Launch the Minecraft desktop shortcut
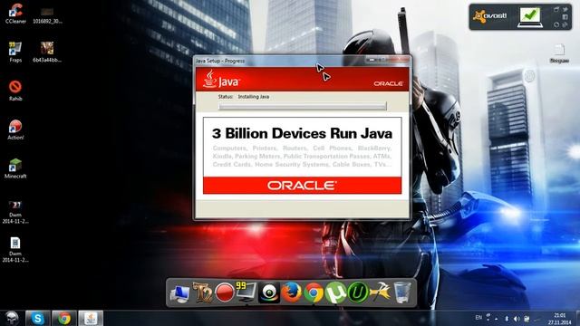The width and height of the screenshot is (580, 326). pos(15,168)
